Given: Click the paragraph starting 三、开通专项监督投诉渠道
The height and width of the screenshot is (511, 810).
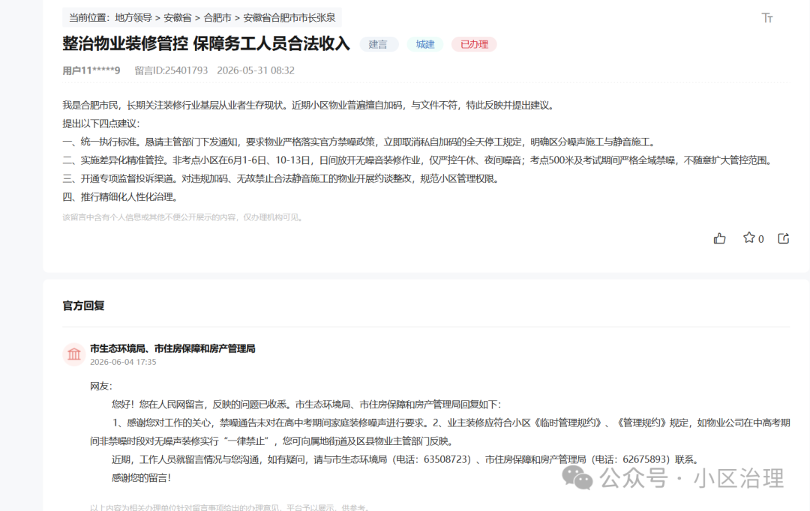Looking at the screenshot, I should 282,178.
